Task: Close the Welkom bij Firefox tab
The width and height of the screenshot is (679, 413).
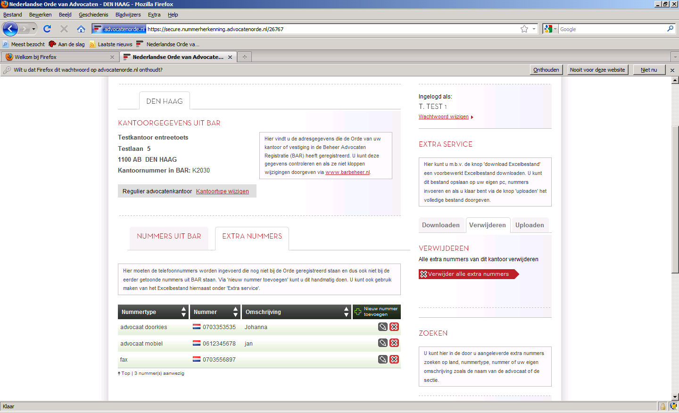Action: tap(112, 57)
